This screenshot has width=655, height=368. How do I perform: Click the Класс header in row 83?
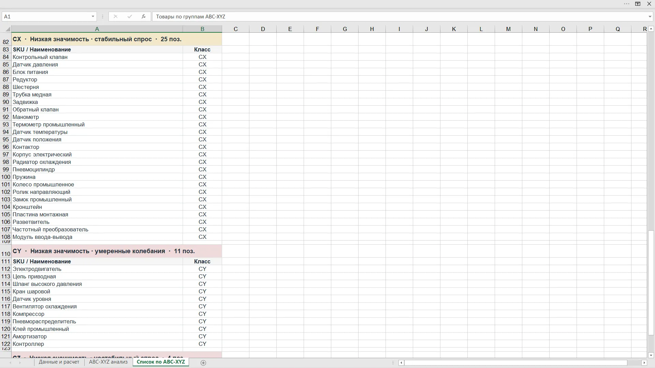202,49
